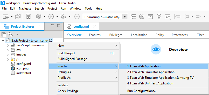The image size is (209, 95).
Task: Expand the js folder
Action: click(x=8, y=59)
